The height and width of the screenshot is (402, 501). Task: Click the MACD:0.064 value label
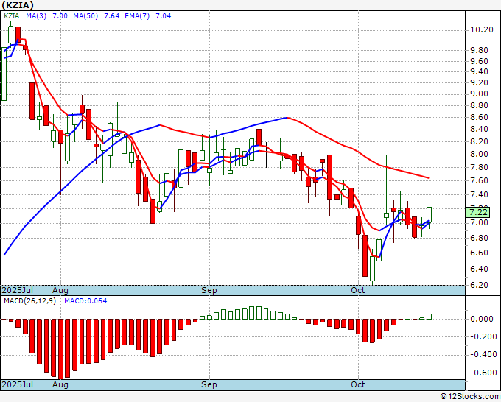tap(85, 301)
